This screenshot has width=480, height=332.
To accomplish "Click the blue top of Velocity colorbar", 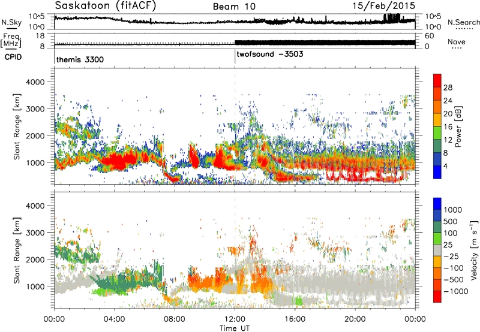I will pyautogui.click(x=437, y=204).
